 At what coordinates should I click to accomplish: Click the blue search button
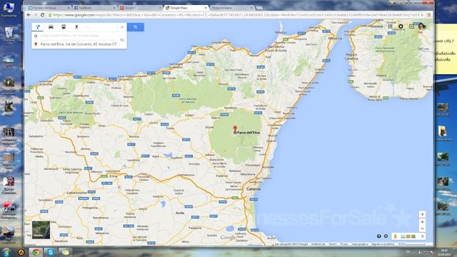pos(136,27)
